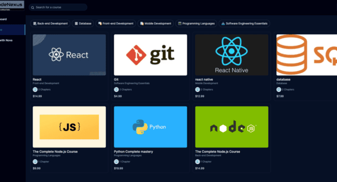The height and width of the screenshot is (182, 337).
Task: Filter by Mobile Development category
Action: (155, 23)
